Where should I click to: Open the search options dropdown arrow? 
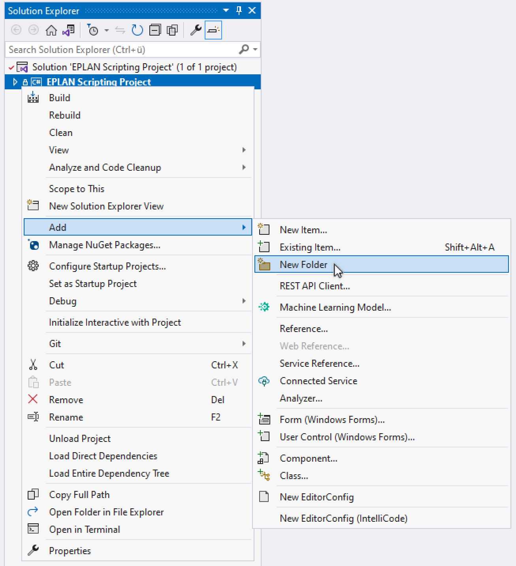click(x=255, y=49)
